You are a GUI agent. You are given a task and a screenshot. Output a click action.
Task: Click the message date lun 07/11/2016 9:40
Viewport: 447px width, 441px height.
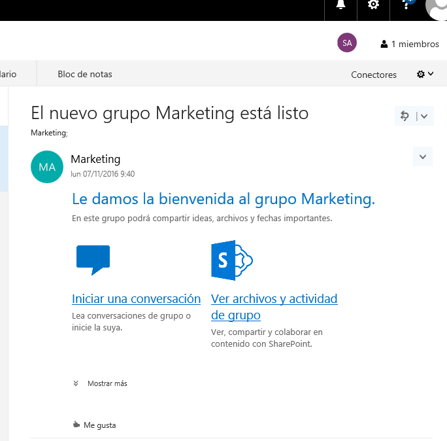tap(103, 174)
